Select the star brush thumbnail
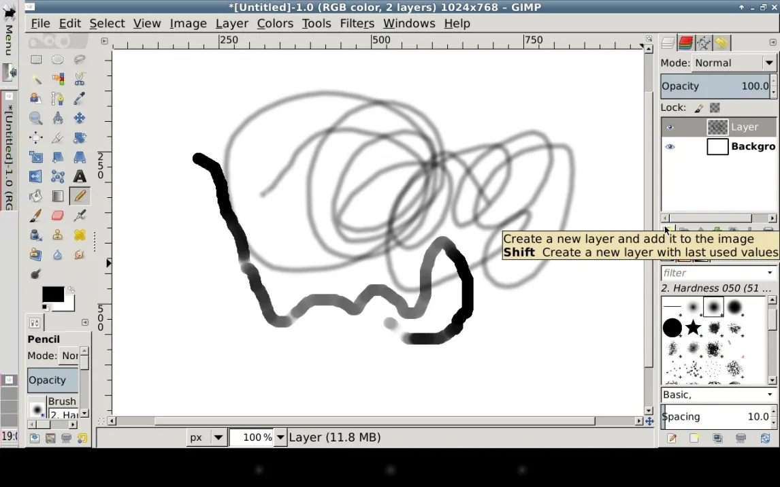Image resolution: width=780 pixels, height=487 pixels. pyautogui.click(x=693, y=328)
